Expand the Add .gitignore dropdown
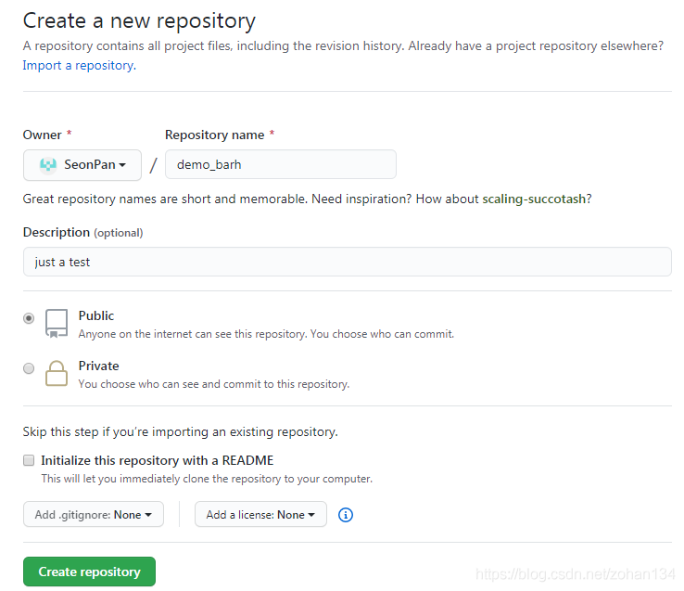 93,514
